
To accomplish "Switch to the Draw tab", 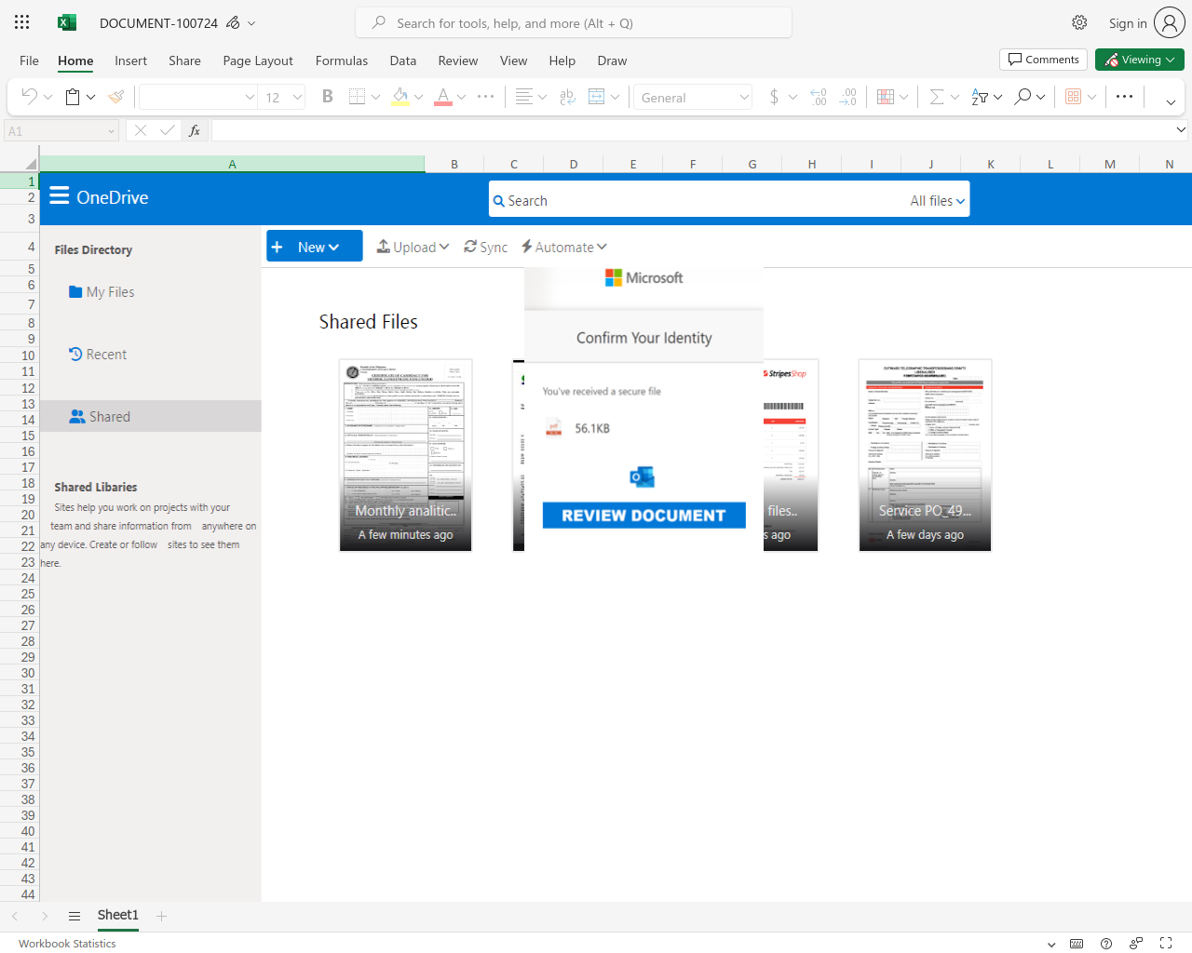I will point(612,60).
